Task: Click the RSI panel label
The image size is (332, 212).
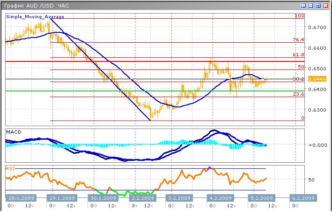Action: pyautogui.click(x=10, y=167)
